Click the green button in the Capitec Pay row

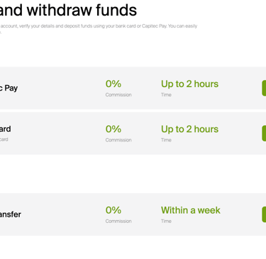264,88
